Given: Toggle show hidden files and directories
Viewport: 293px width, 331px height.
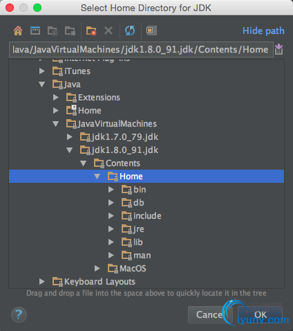Looking at the screenshot, I should (151, 30).
